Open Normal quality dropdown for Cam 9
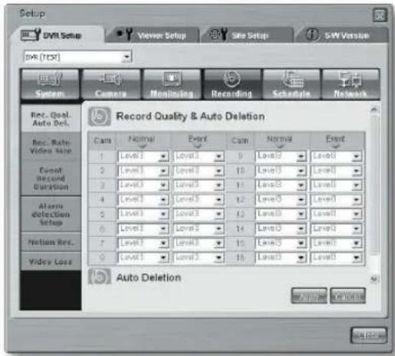This screenshot has width=395, height=356. coord(281,156)
